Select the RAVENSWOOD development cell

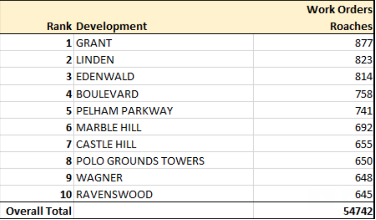[x=163, y=194]
